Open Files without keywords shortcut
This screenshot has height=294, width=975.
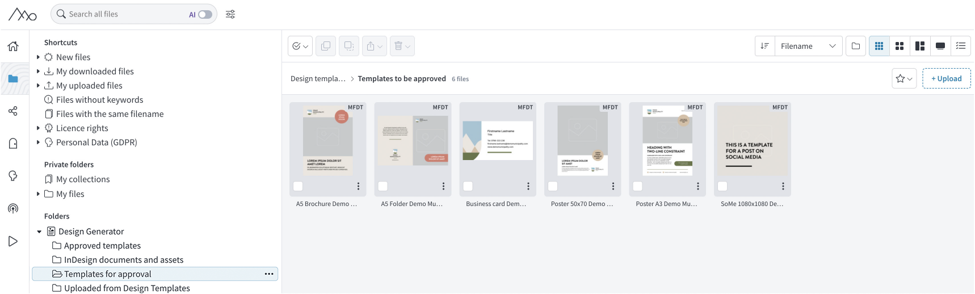[x=99, y=100]
